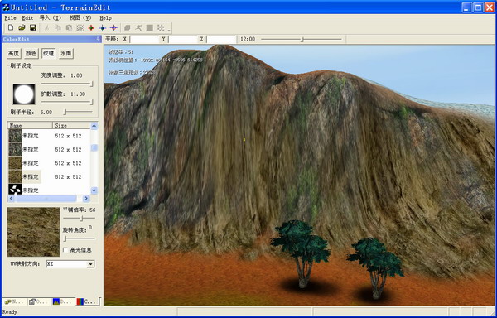Switch to 水面 water mode

tap(66, 54)
